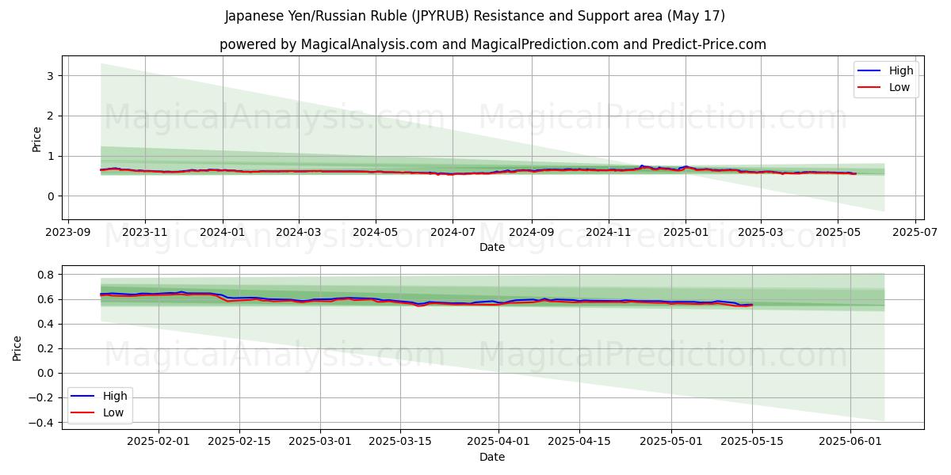Click the '2025-02-15' tick label
951x475 pixels.
click(239, 443)
